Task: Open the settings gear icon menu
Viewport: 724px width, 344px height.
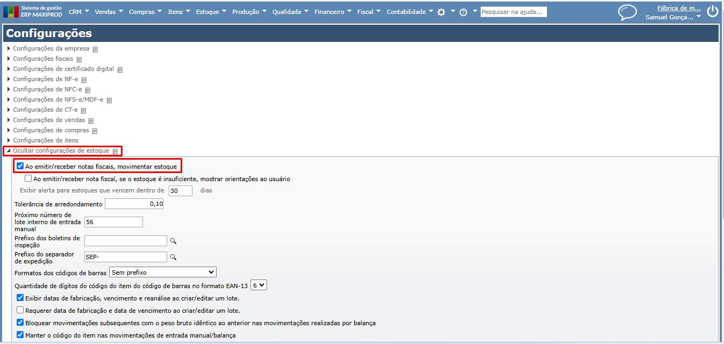Action: [441, 12]
